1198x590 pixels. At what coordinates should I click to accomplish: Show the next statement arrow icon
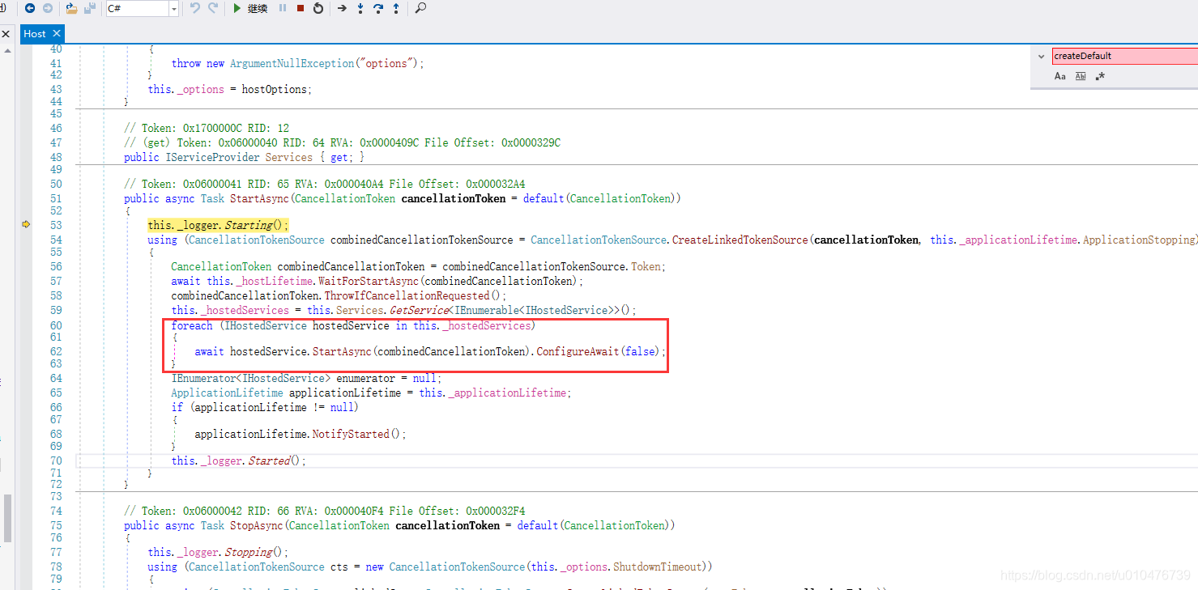pos(342,8)
